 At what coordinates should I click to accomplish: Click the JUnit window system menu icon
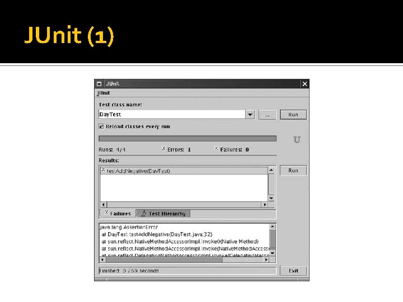pyautogui.click(x=99, y=84)
